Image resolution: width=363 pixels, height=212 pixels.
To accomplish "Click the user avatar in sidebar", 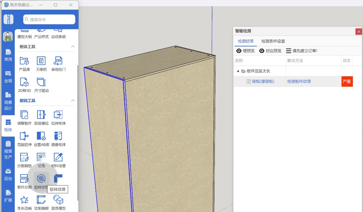I will [x=8, y=37].
